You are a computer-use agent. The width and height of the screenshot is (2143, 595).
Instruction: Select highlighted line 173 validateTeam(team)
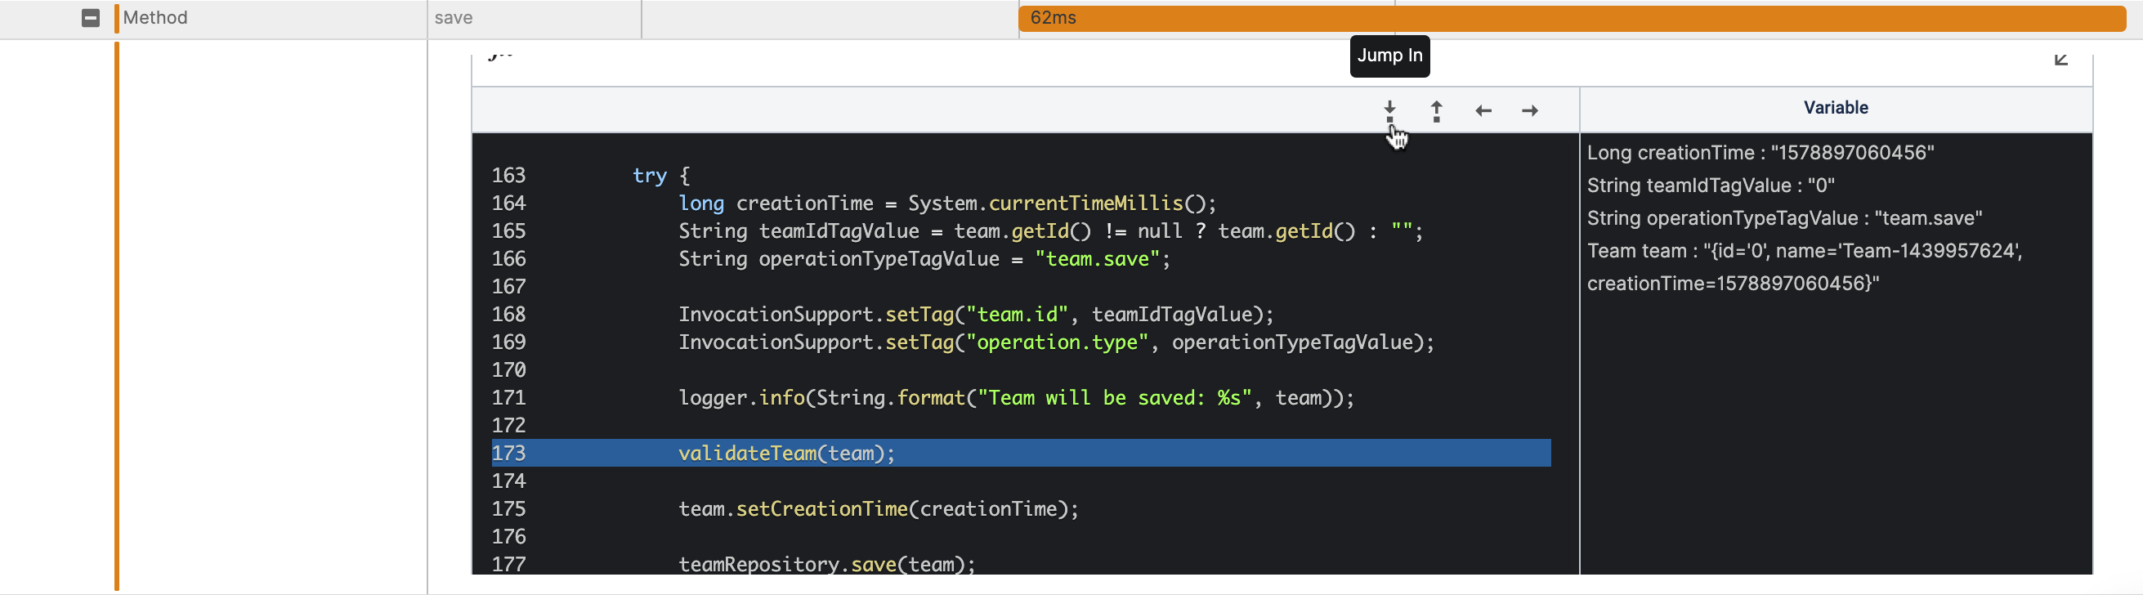tap(1021, 453)
